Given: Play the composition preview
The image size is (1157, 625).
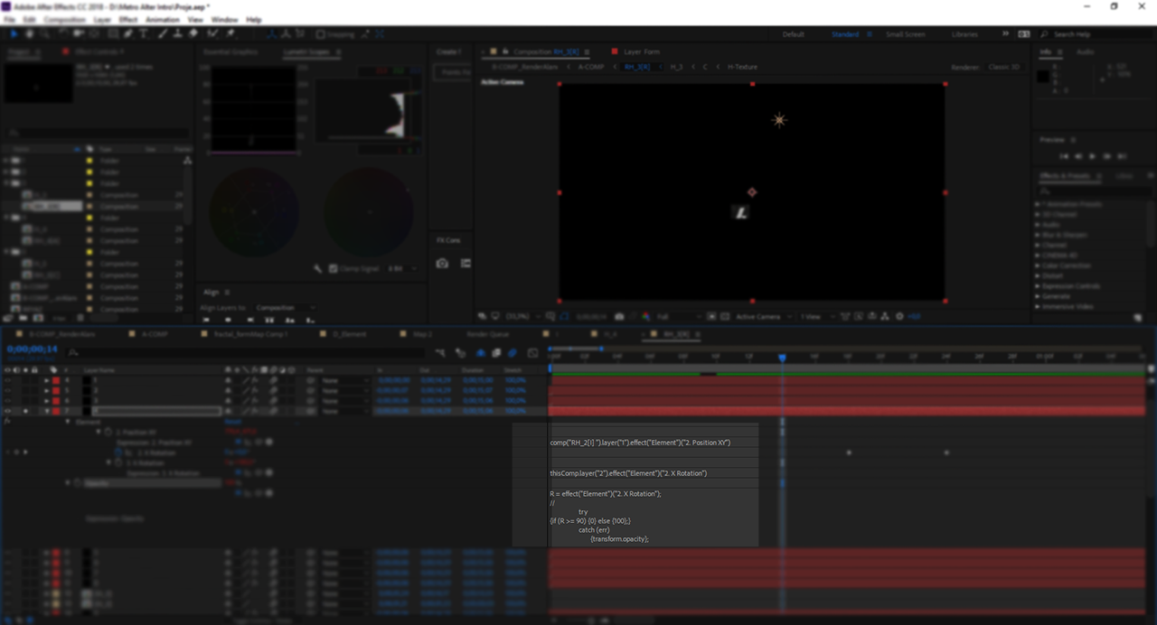Looking at the screenshot, I should click(1092, 156).
